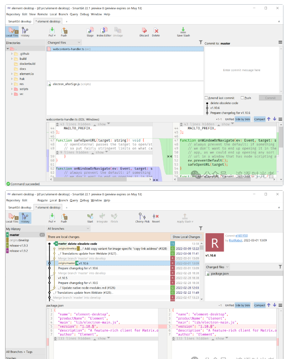Switch webcontents-handler diff to Unified view
The width and height of the screenshot is (286, 359).
pyautogui.click(x=229, y=119)
